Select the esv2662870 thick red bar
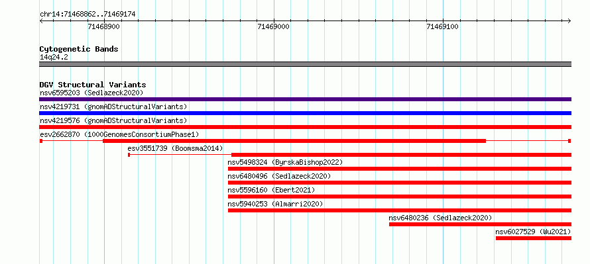 [x=294, y=141]
